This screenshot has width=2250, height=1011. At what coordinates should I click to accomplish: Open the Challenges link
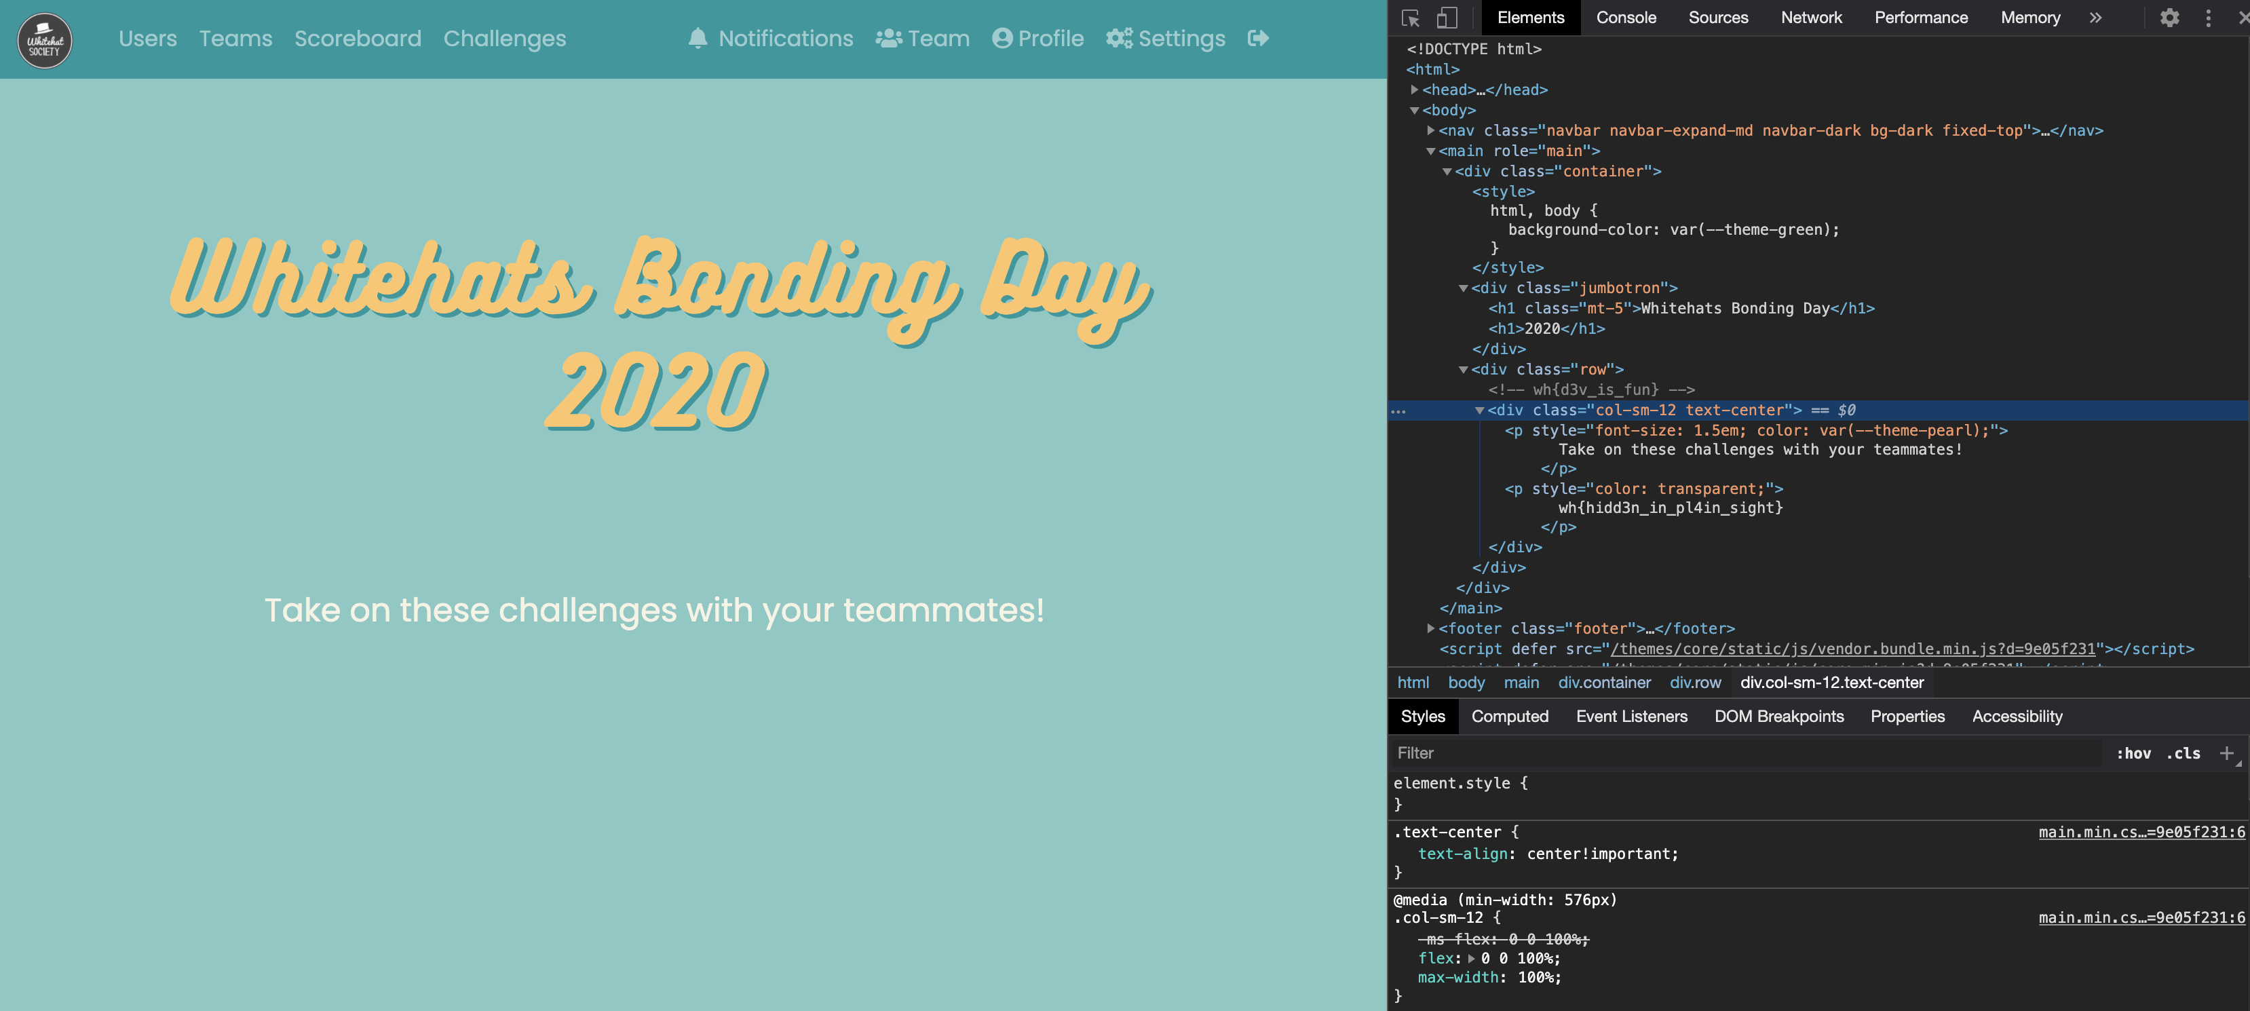[505, 39]
